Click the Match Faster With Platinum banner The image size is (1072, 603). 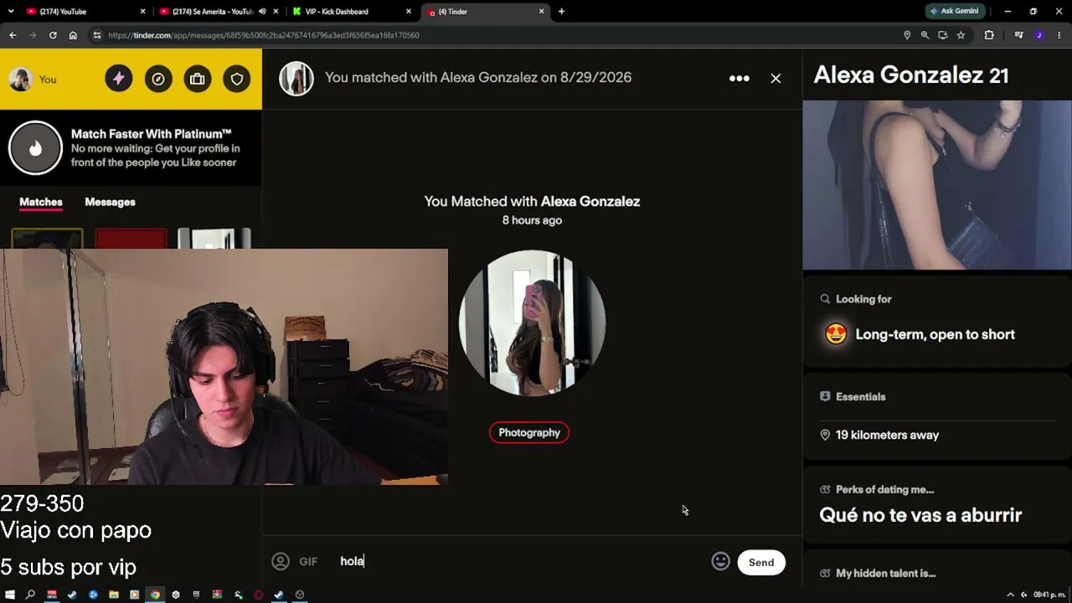[x=131, y=148]
